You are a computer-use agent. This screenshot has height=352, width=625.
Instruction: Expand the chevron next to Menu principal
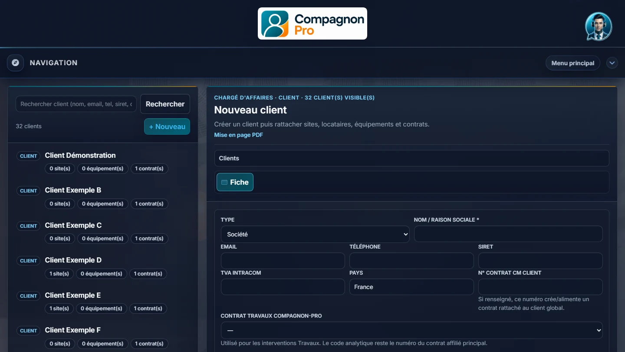point(612,63)
